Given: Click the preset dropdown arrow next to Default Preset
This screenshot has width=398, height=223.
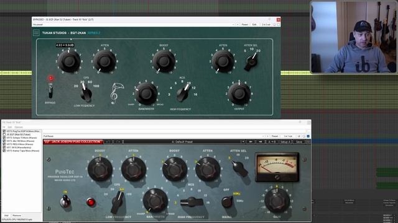Looking at the screenshot, I should (243, 142).
